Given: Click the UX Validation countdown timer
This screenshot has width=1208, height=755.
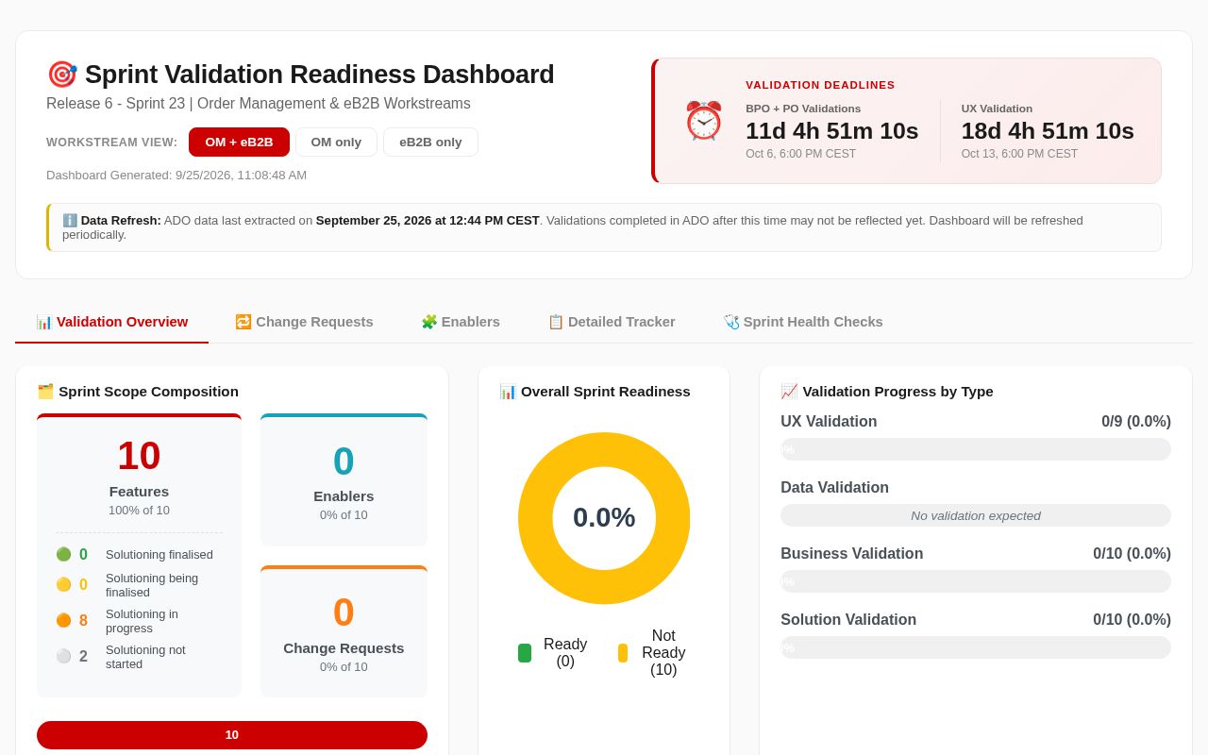Looking at the screenshot, I should 1048,131.
